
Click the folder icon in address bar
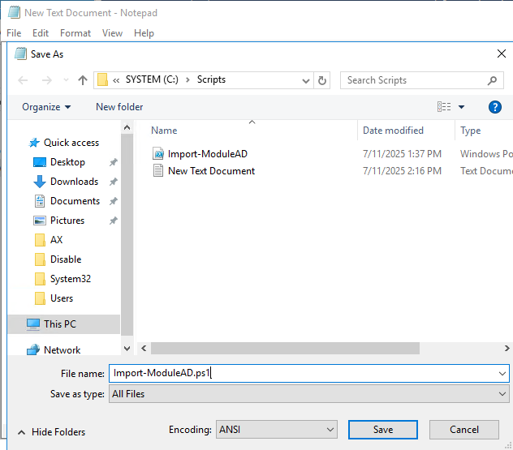(x=103, y=79)
